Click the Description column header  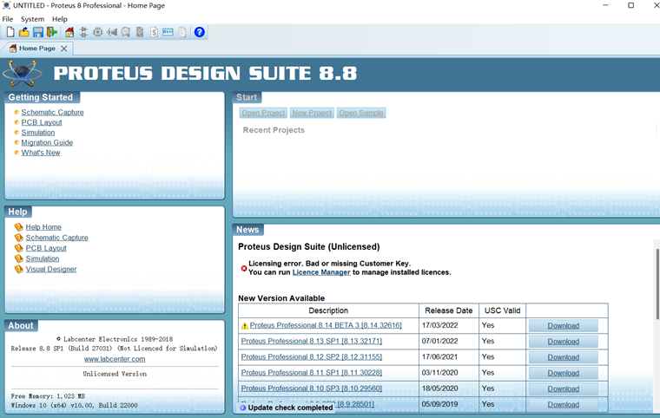pyautogui.click(x=328, y=310)
